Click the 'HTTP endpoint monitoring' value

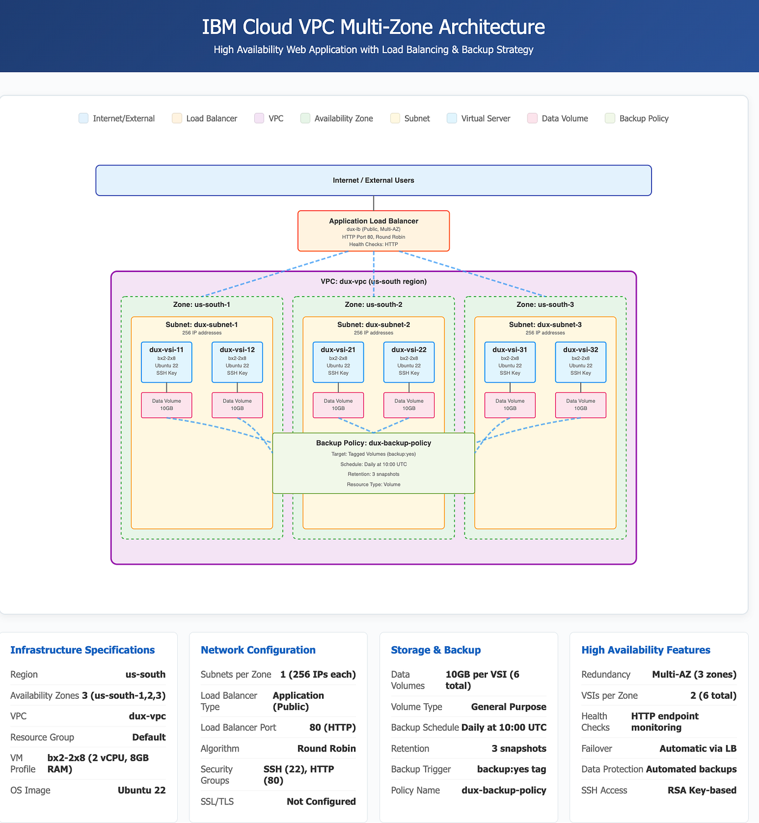(x=665, y=722)
